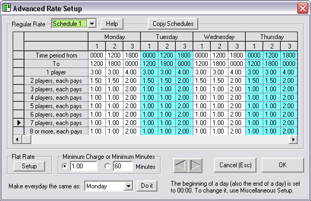Click Wednesday period 1 To 1200 cell

pyautogui.click(x=202, y=64)
